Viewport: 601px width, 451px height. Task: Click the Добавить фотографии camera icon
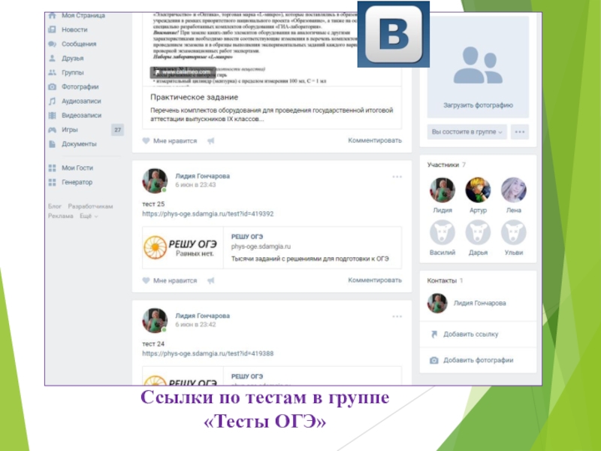[x=434, y=360]
